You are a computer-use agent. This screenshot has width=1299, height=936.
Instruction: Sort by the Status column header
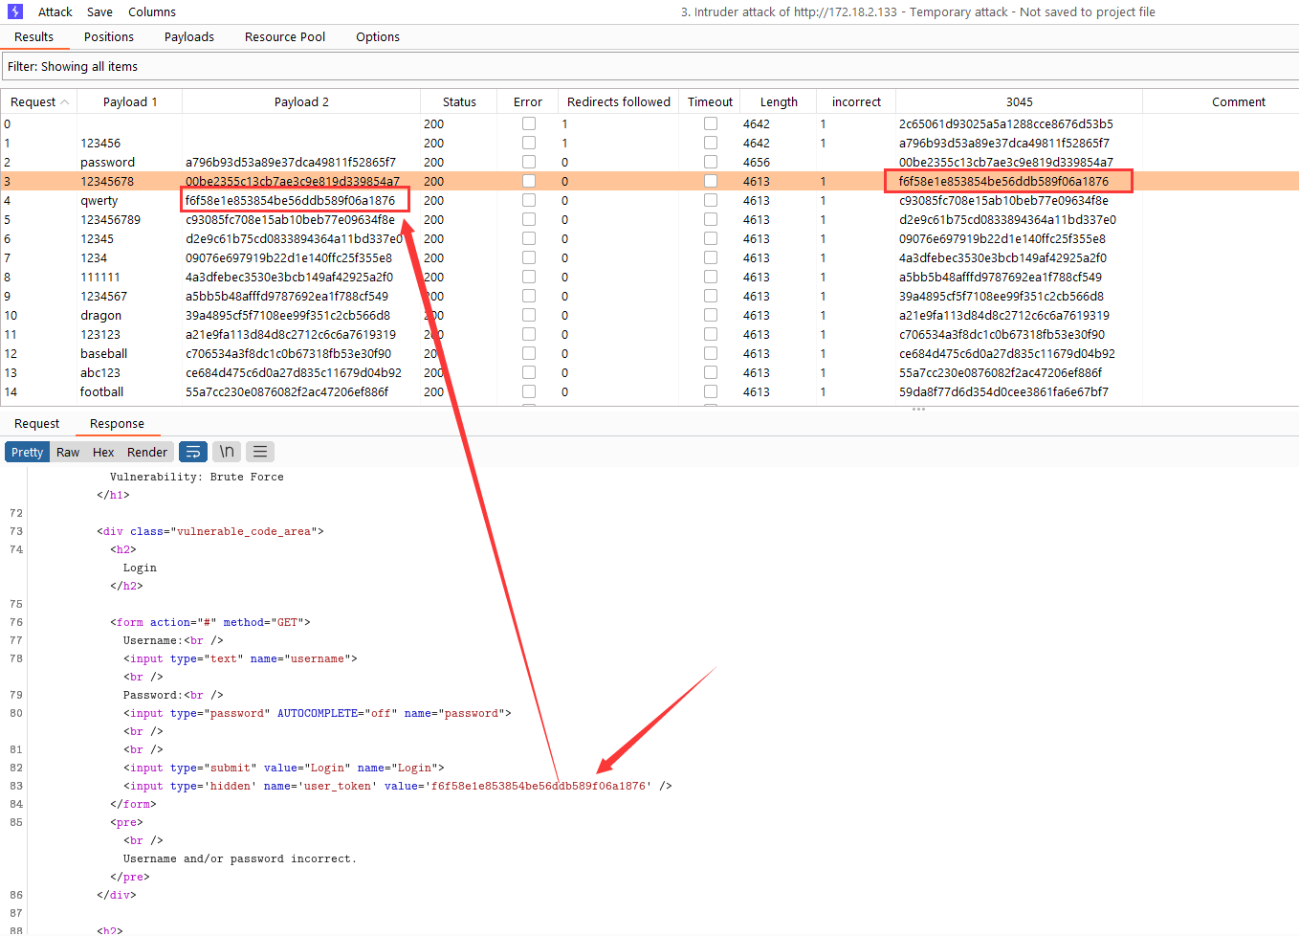(x=459, y=102)
